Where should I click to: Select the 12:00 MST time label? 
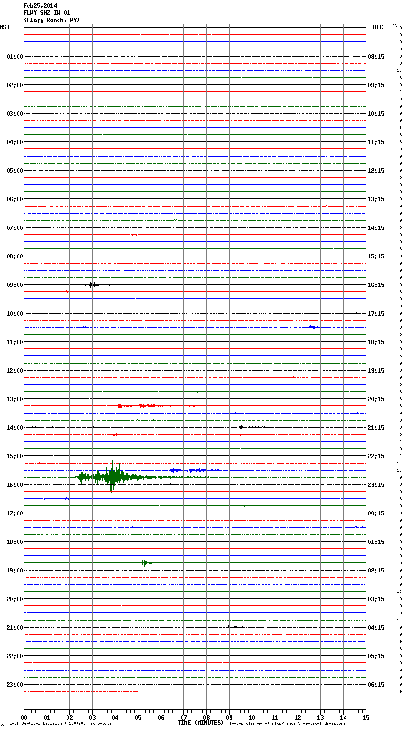coord(14,371)
